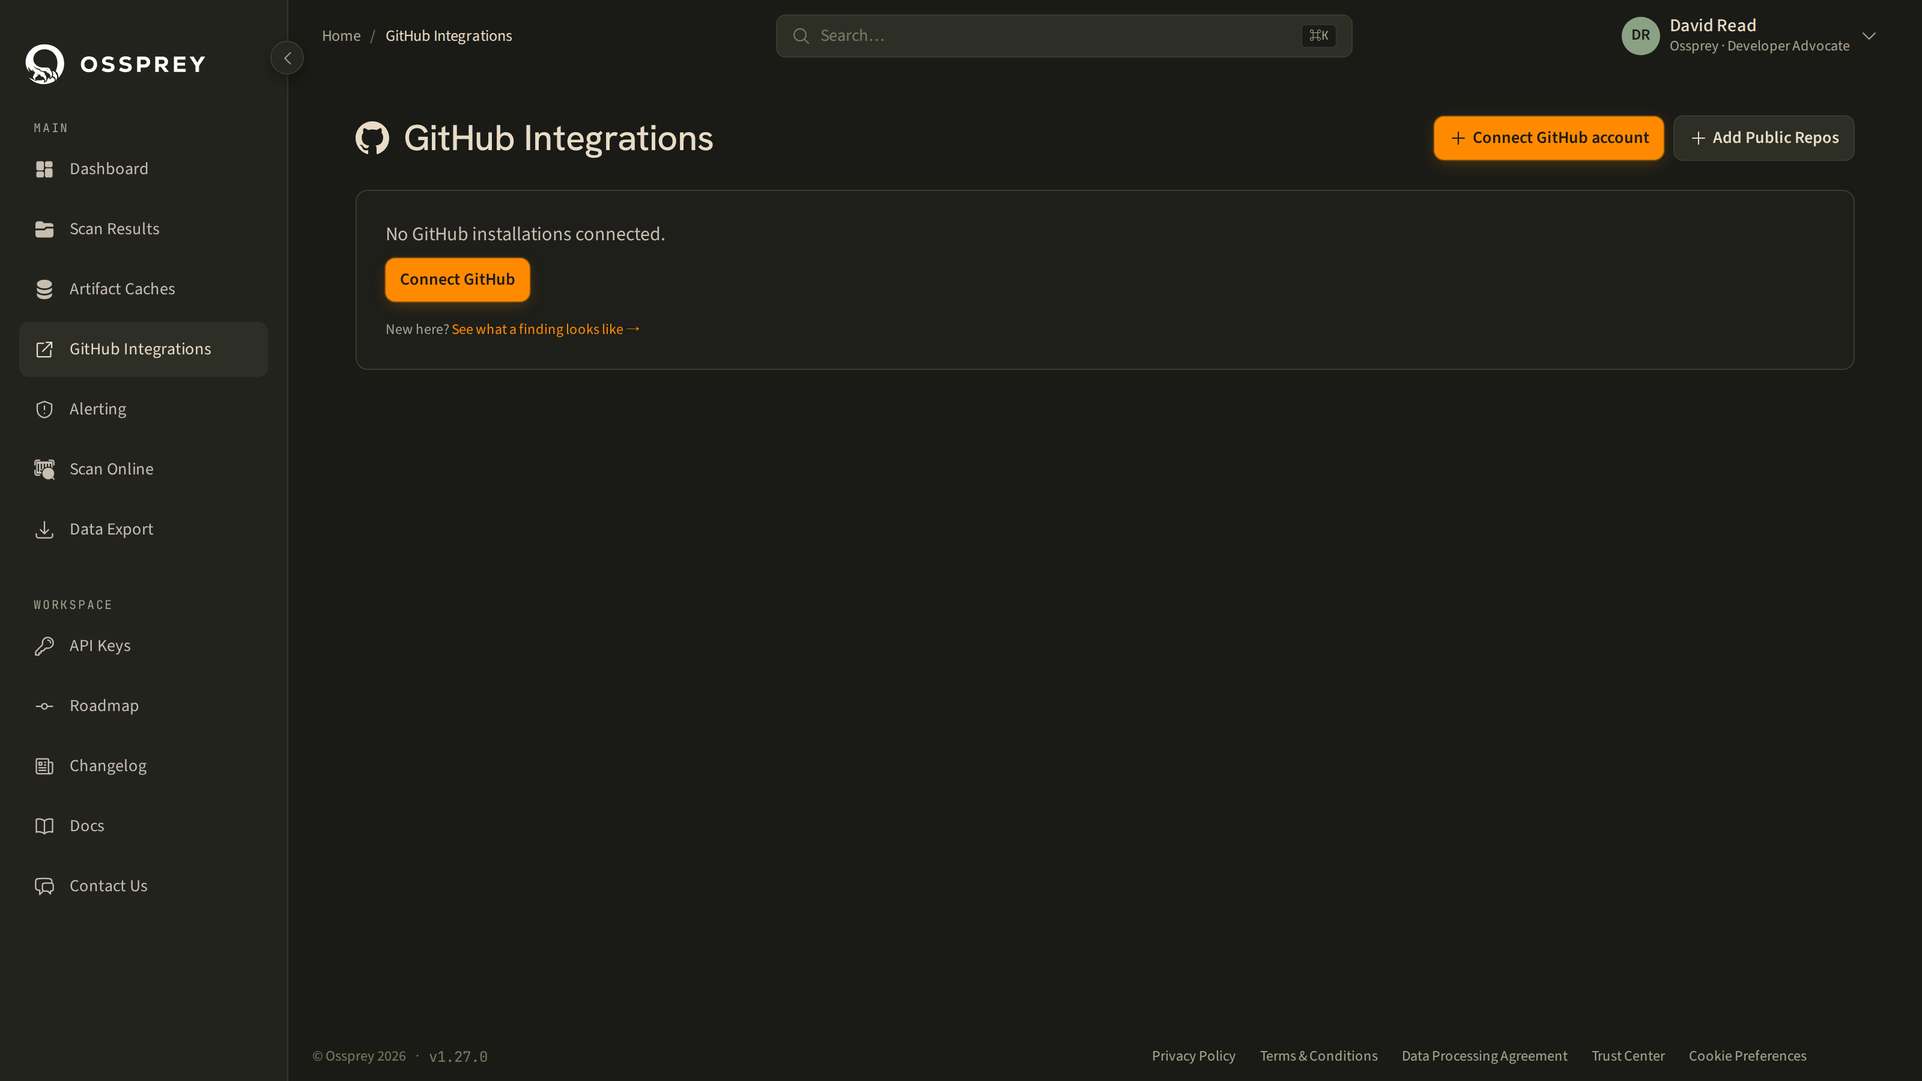Collapse the sidebar with the chevron button
Viewport: 1922px width, 1081px height.
[287, 58]
